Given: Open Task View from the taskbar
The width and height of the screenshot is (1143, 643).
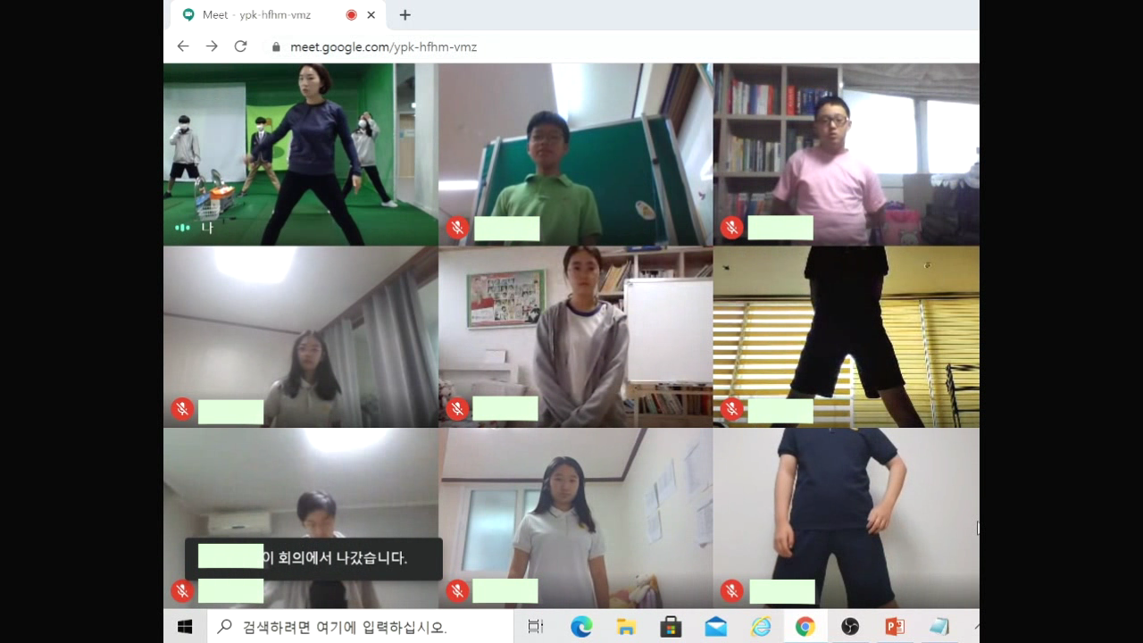Looking at the screenshot, I should point(536,627).
